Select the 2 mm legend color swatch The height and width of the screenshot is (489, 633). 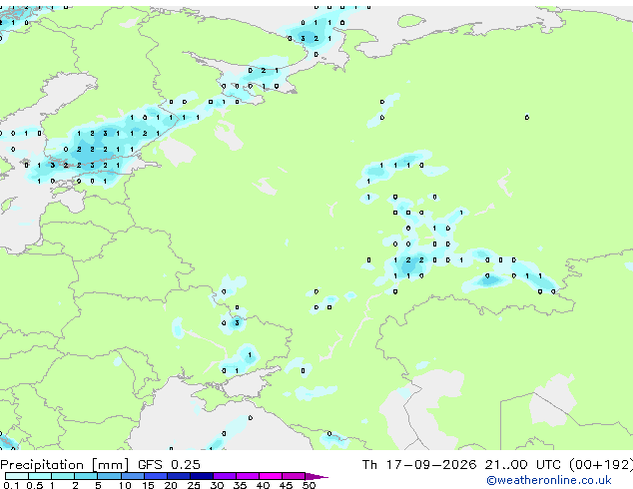coord(86,476)
